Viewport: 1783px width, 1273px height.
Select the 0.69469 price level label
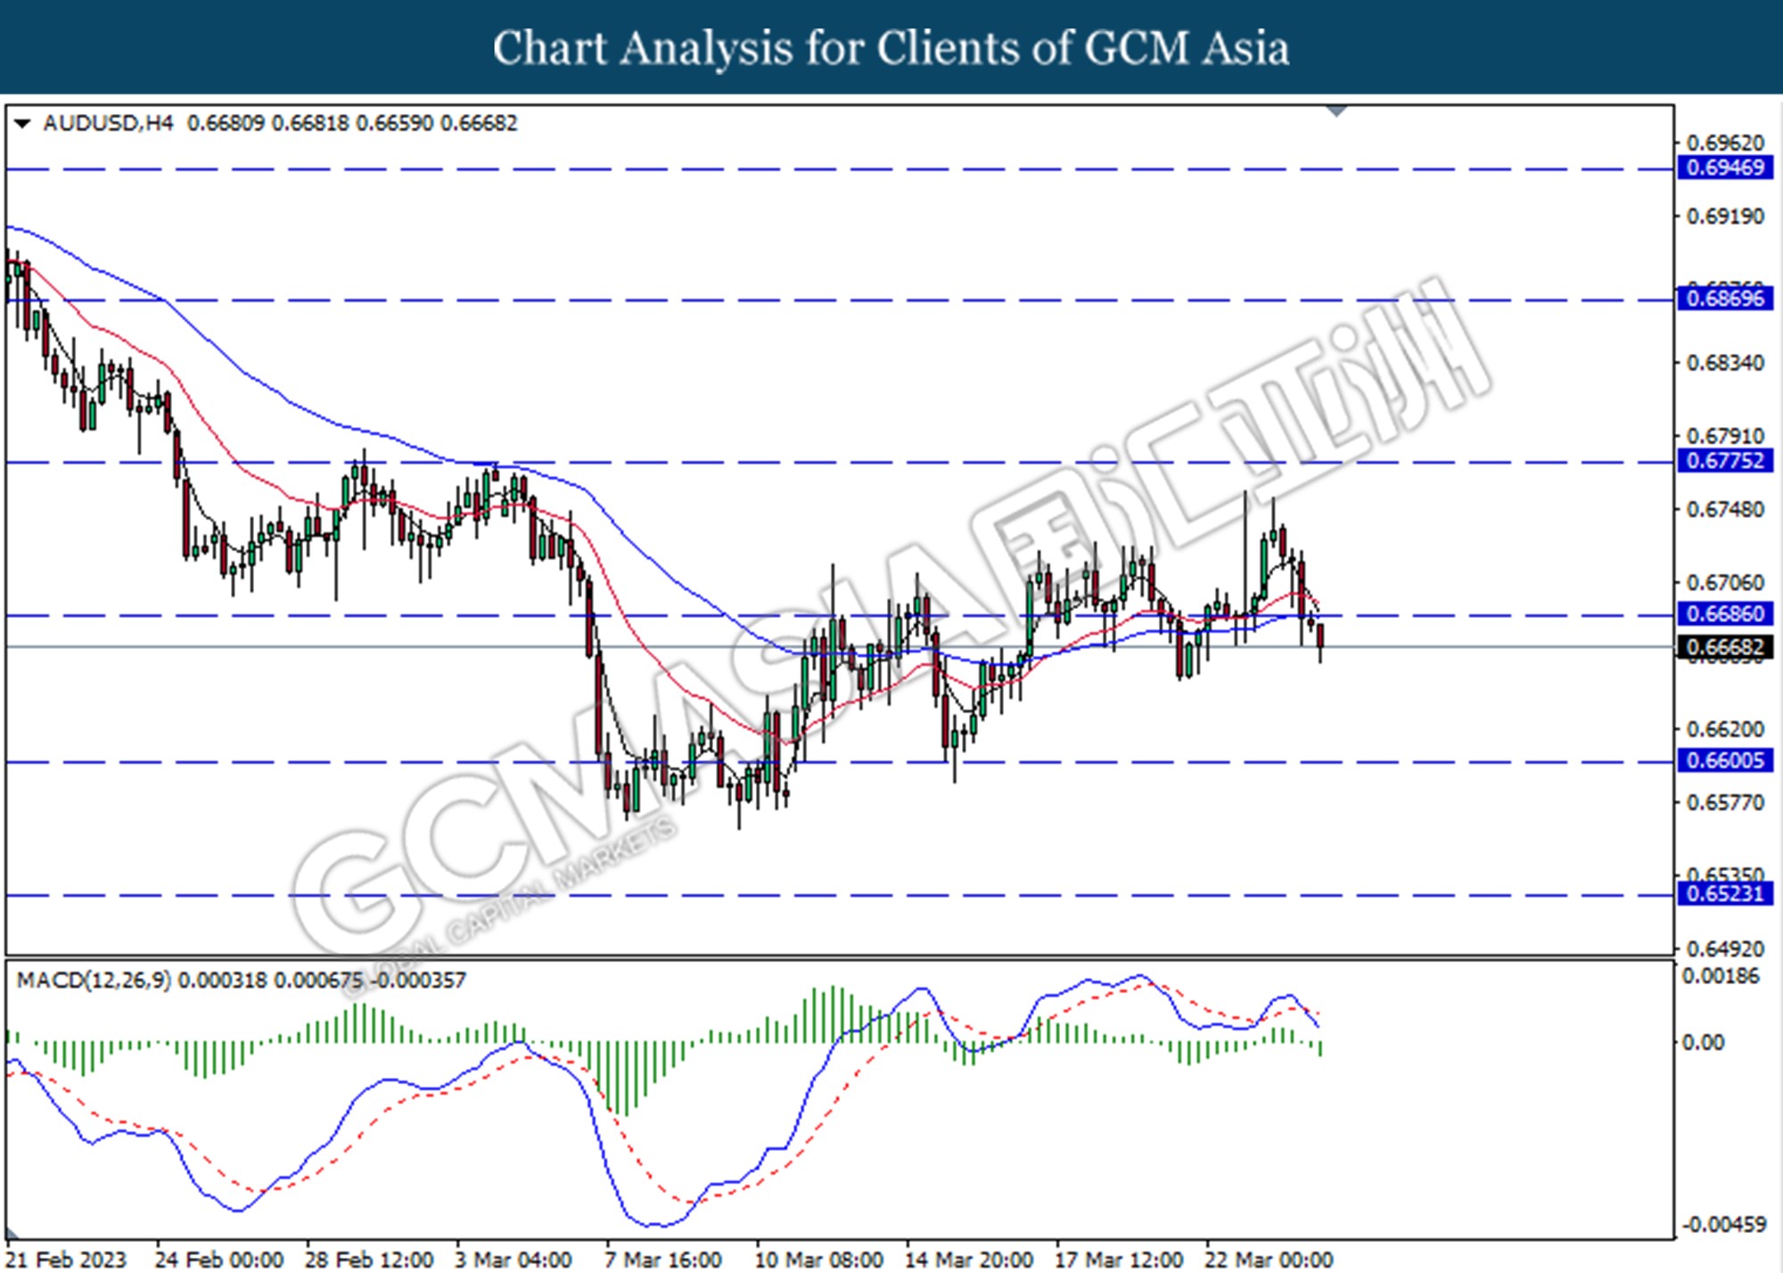[x=1725, y=168]
